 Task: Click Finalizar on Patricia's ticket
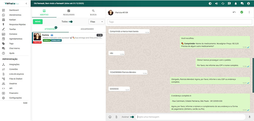[x=37, y=42]
